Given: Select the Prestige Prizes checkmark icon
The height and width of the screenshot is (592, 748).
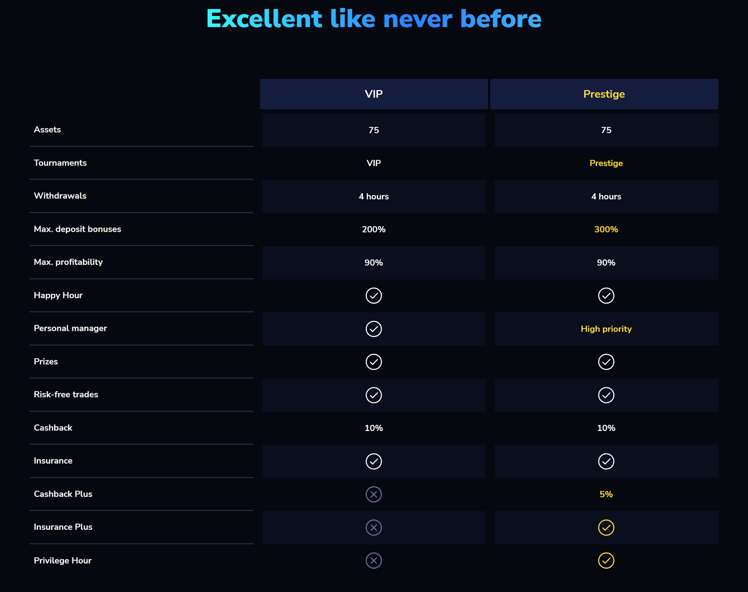Looking at the screenshot, I should click(x=606, y=362).
